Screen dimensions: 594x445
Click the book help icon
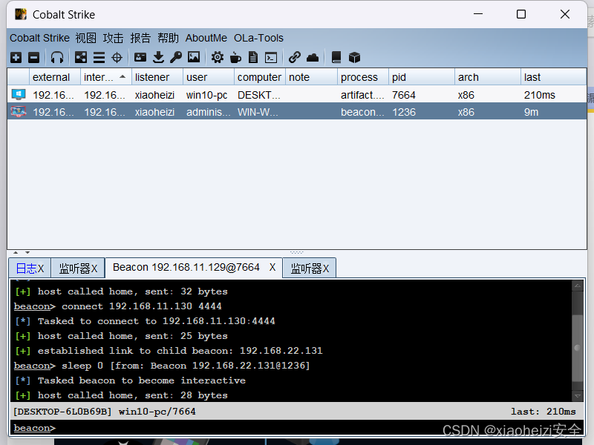[336, 58]
